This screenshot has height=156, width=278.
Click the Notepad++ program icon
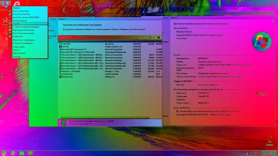(x=60, y=71)
